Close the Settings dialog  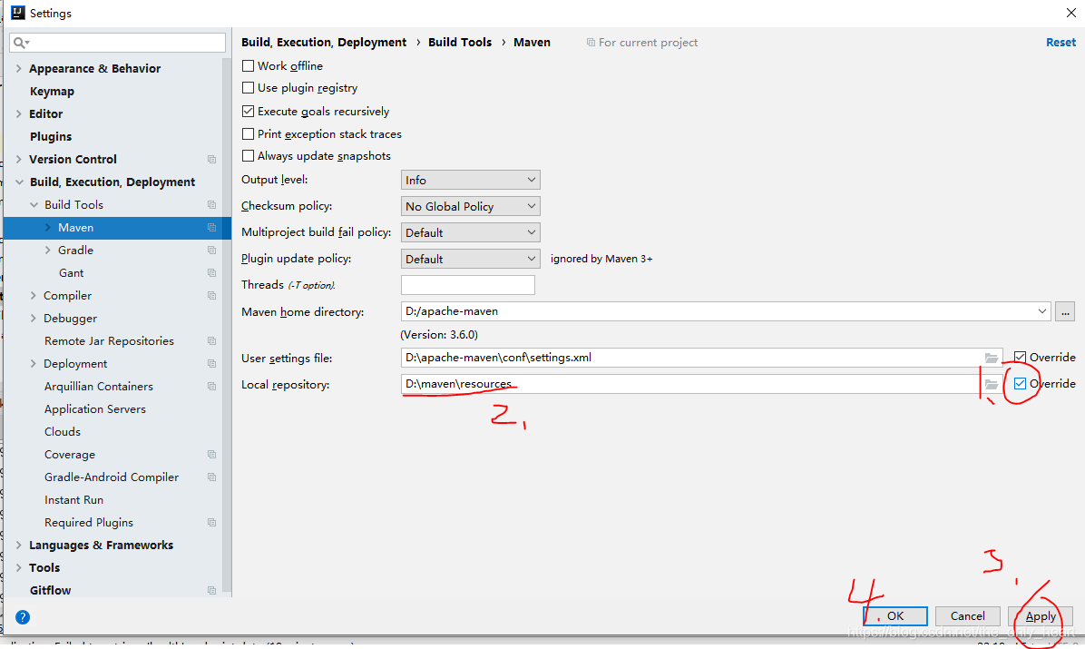coord(1071,13)
